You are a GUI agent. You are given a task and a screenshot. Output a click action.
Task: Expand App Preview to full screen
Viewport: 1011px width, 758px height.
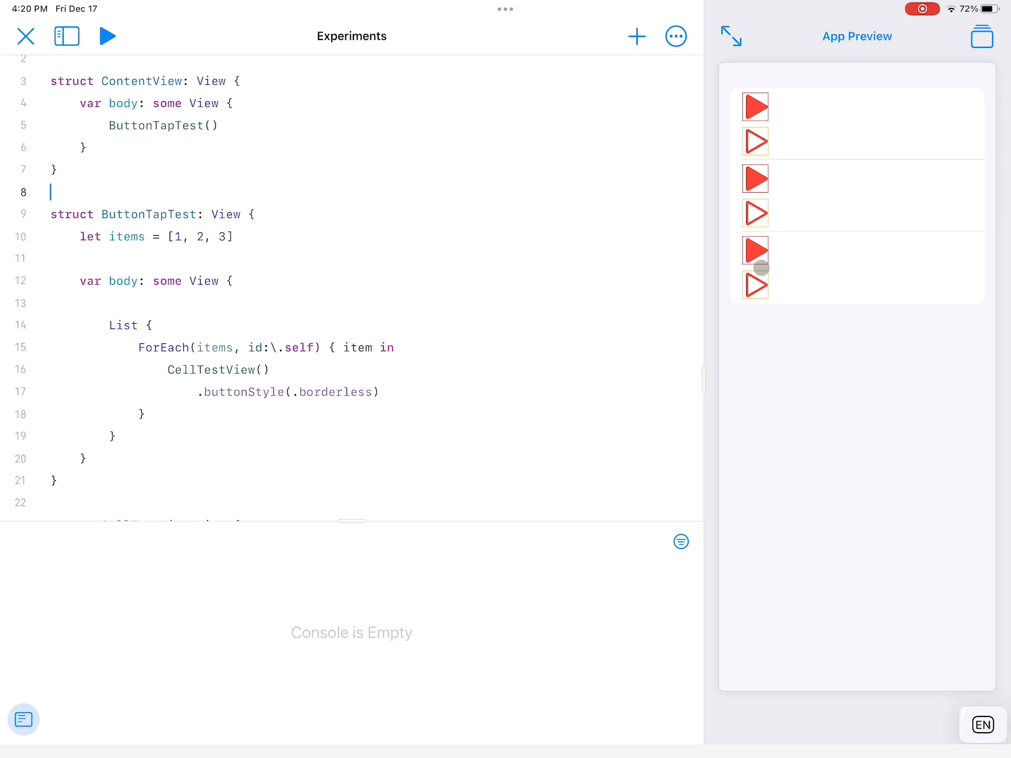click(731, 36)
